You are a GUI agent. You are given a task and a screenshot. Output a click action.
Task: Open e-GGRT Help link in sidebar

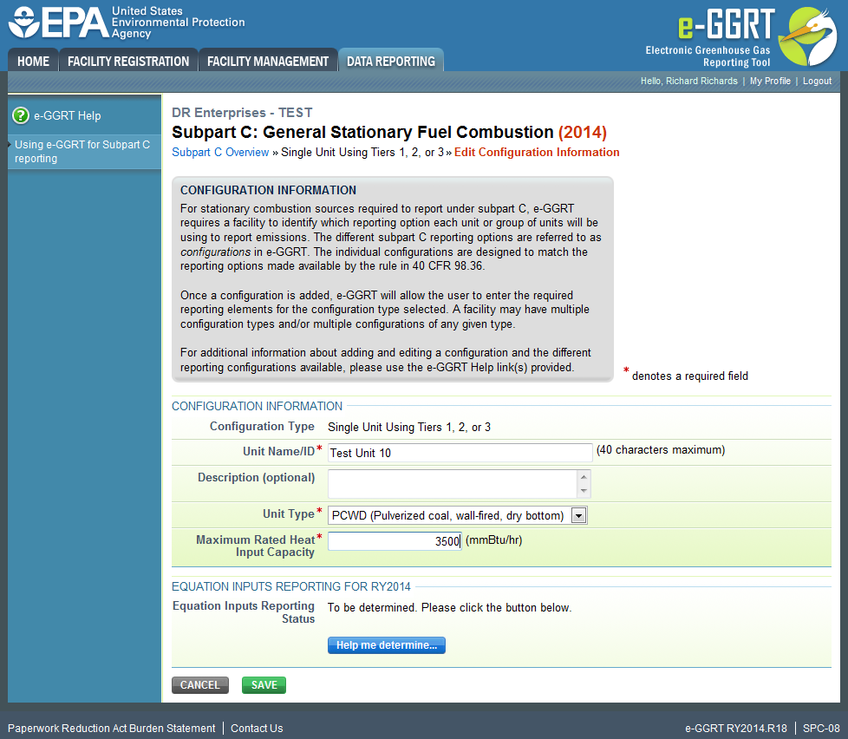point(67,115)
